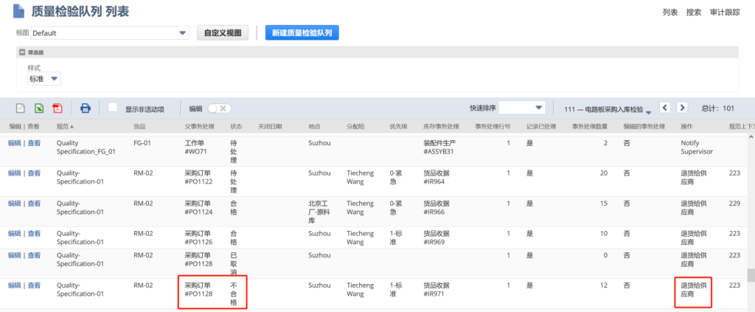Click the 货品收据 #IR969 cell
The image size is (755, 312).
(x=436, y=237)
